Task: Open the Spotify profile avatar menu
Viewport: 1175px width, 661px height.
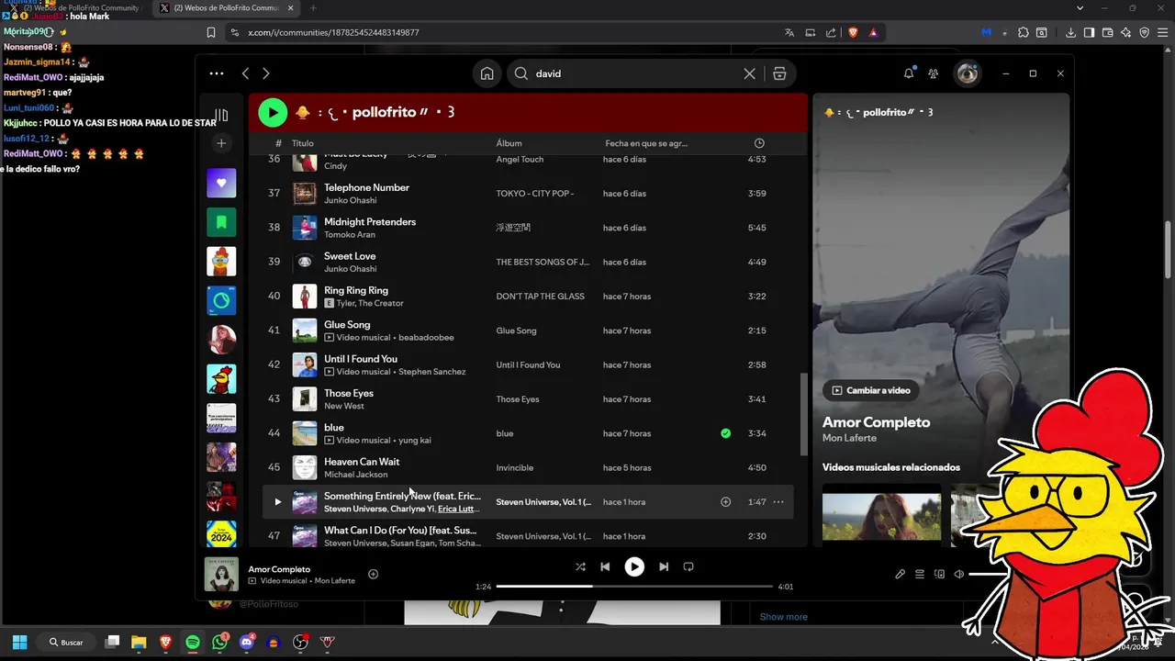Action: point(968,73)
